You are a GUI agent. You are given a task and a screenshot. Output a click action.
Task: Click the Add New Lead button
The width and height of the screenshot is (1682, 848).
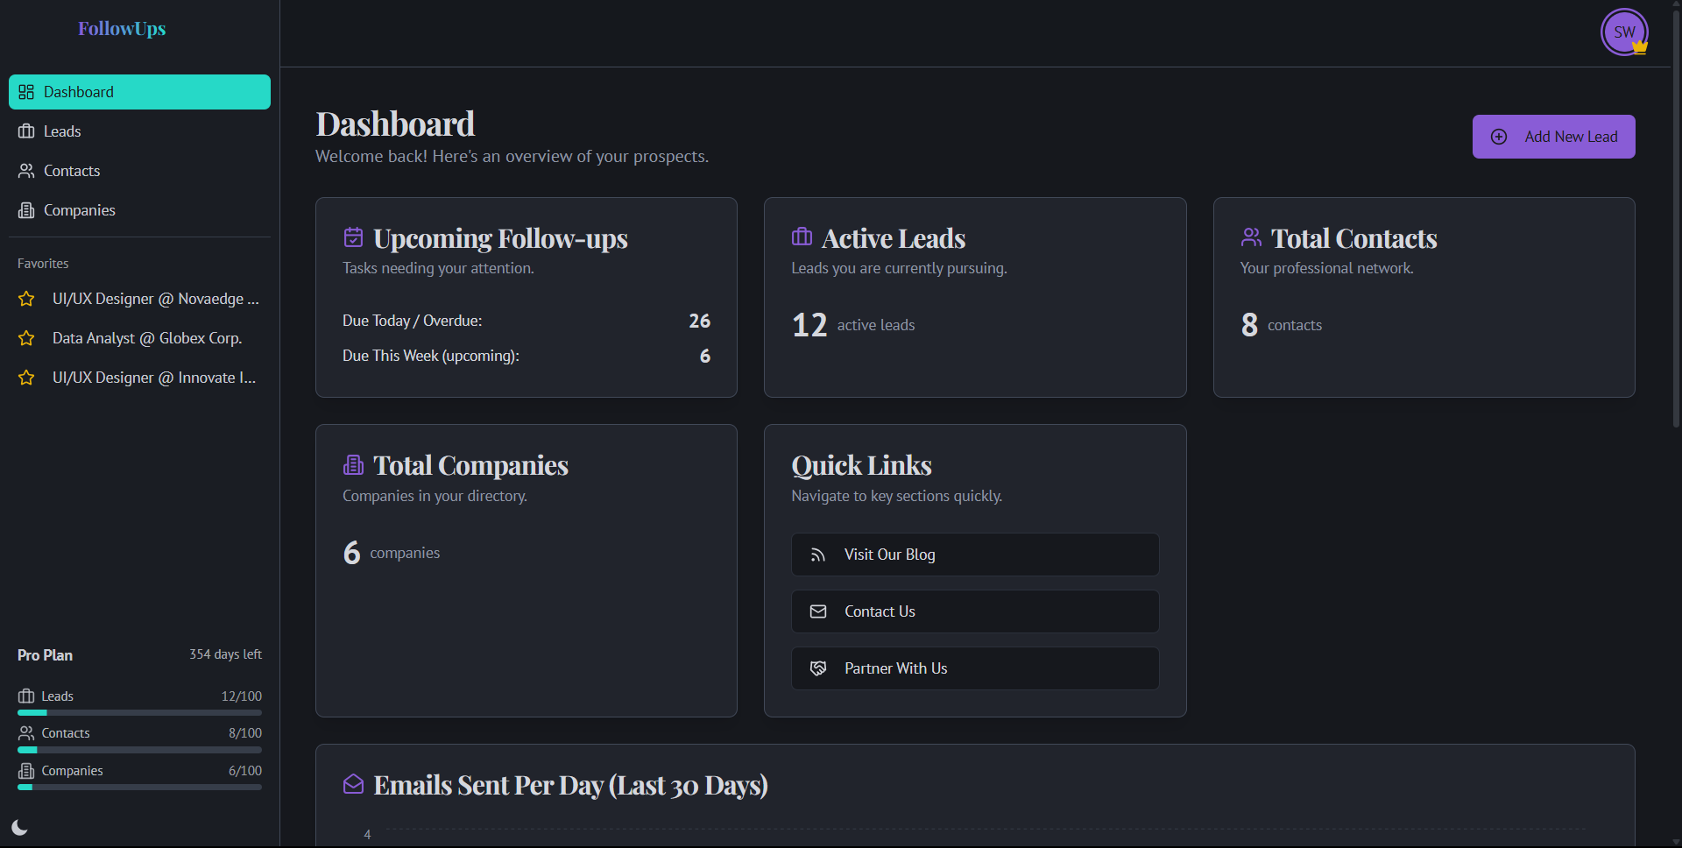pyautogui.click(x=1553, y=137)
